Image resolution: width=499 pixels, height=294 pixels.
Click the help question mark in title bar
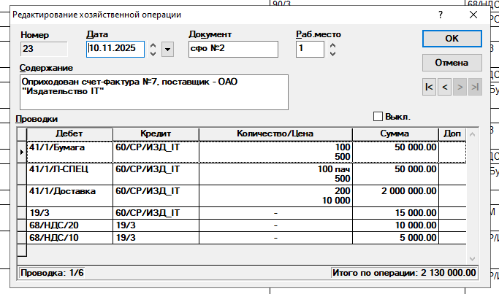[x=441, y=14]
